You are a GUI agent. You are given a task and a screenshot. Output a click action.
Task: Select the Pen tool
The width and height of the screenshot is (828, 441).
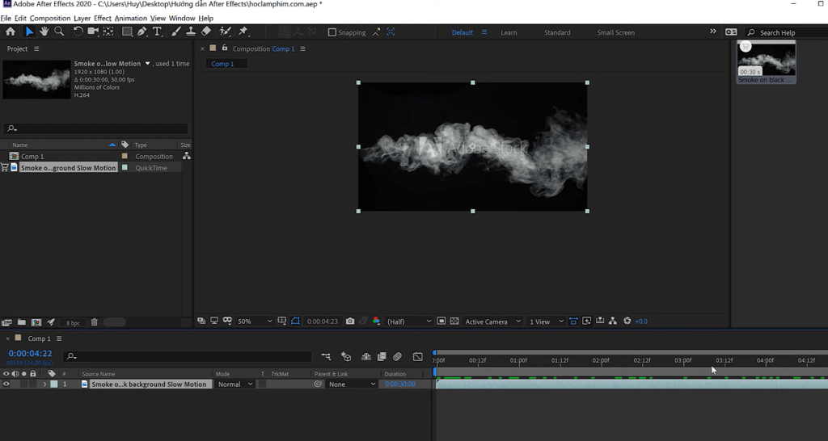pos(142,31)
